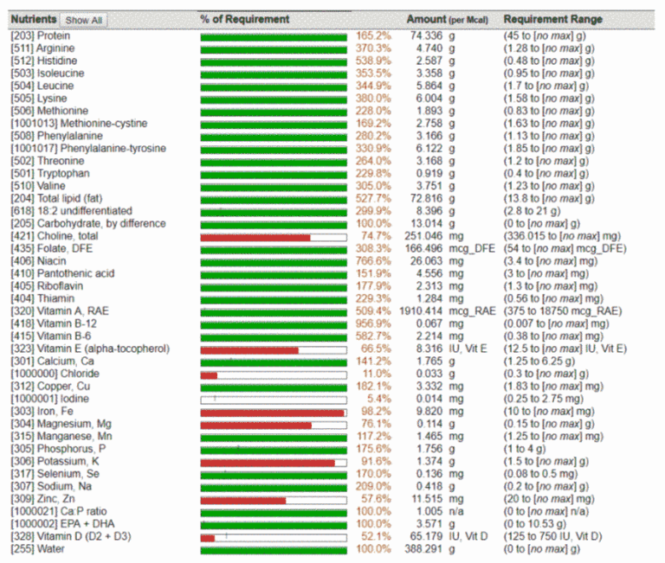
Task: Select the [303] Iron, Fe label
Action: click(42, 412)
